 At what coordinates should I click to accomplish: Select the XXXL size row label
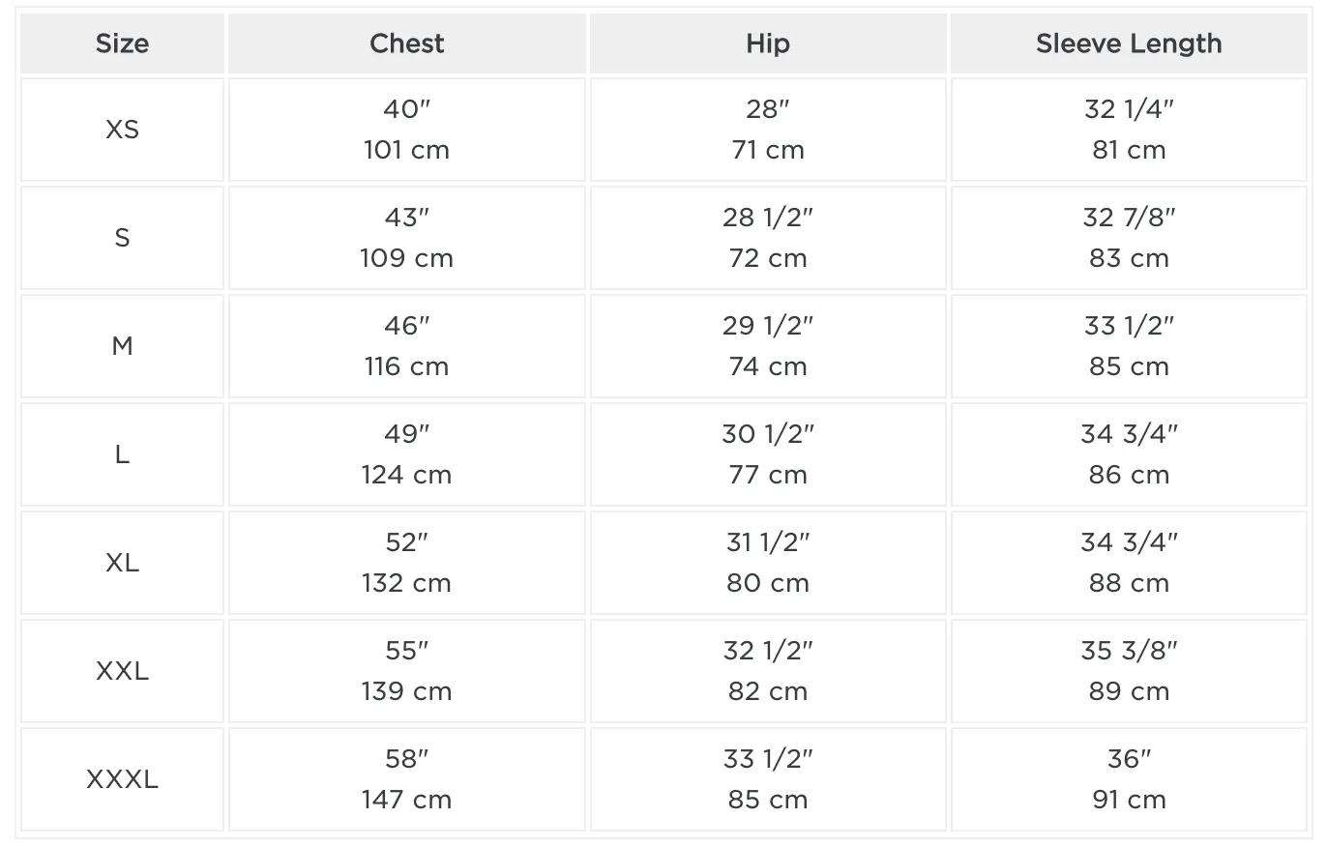(123, 779)
